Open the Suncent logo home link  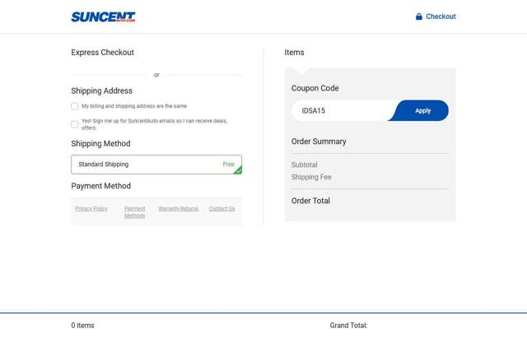(103, 16)
